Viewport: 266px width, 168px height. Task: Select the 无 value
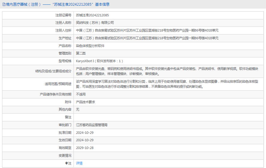point(78,109)
